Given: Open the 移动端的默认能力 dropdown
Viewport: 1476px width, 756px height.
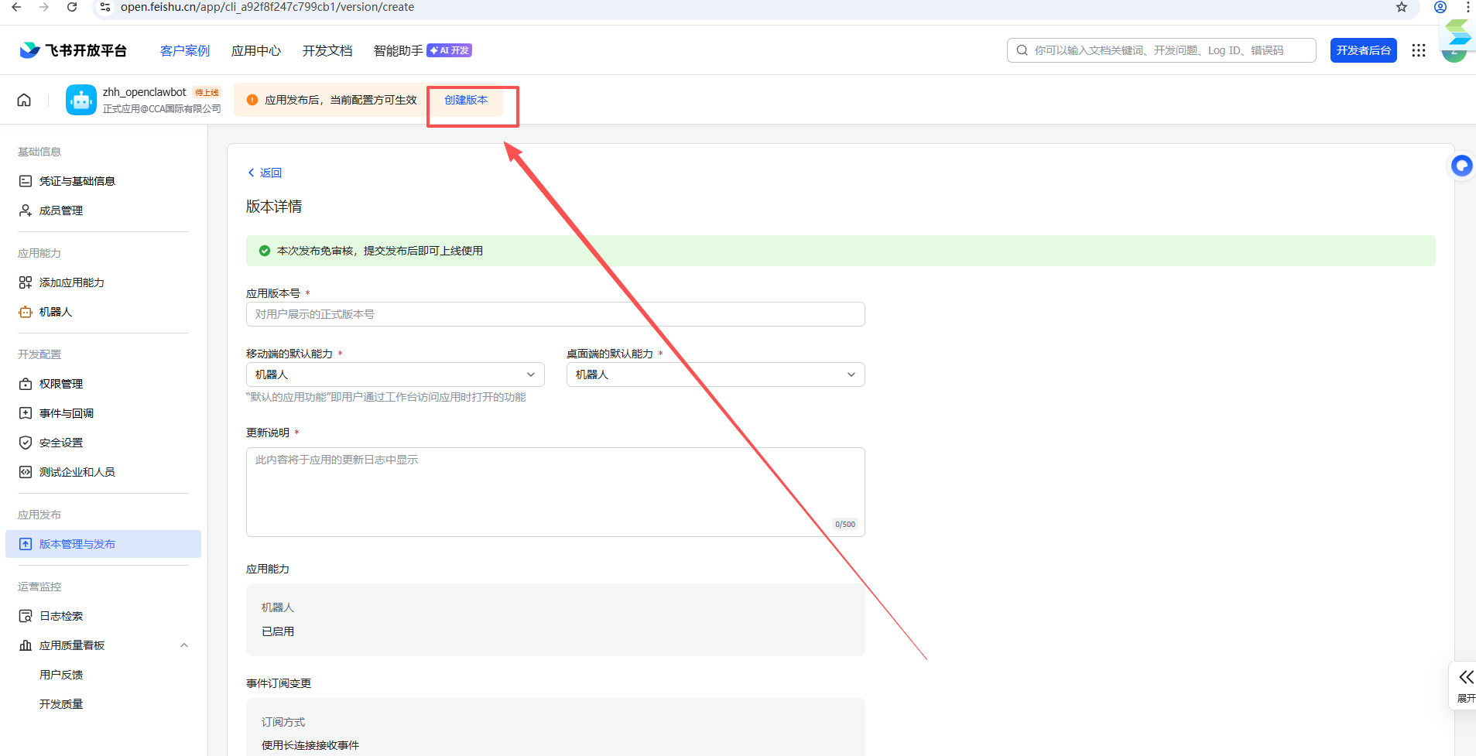Looking at the screenshot, I should 396,375.
